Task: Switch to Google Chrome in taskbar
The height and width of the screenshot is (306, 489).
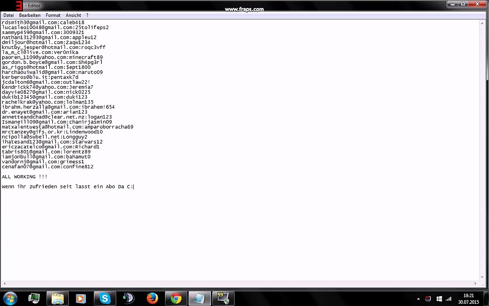Action: (176, 298)
